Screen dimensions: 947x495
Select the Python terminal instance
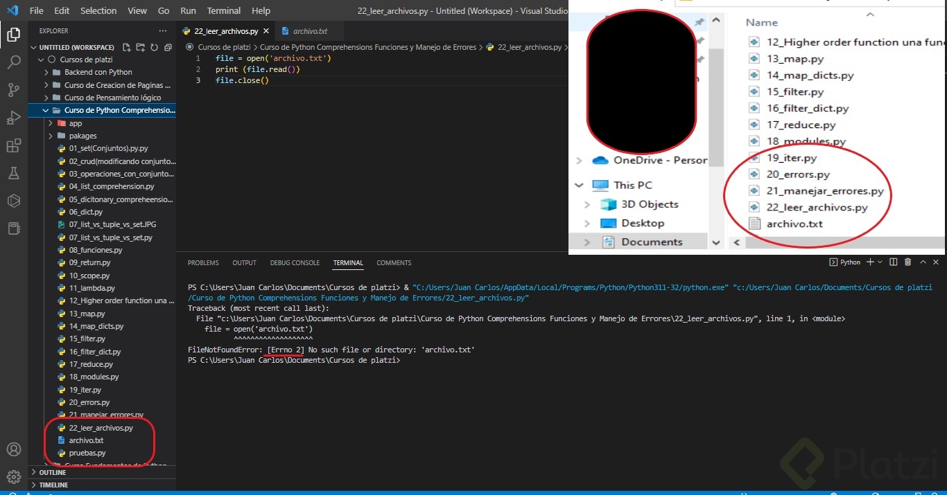(x=845, y=262)
